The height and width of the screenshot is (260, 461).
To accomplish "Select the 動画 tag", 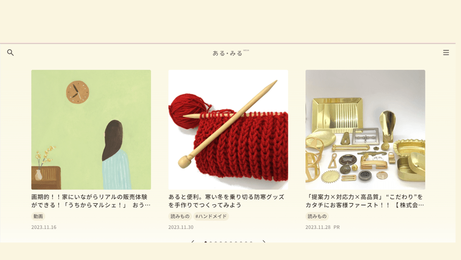I will pos(38,216).
